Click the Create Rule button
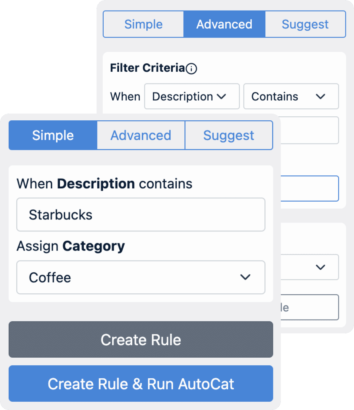354x410 pixels. [141, 340]
